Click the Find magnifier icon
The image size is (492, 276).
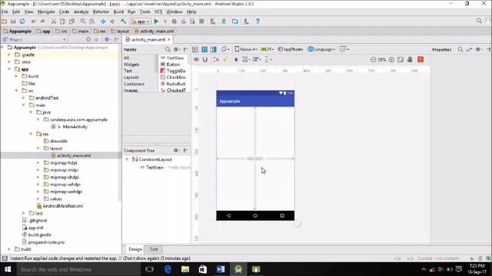tap(83, 21)
